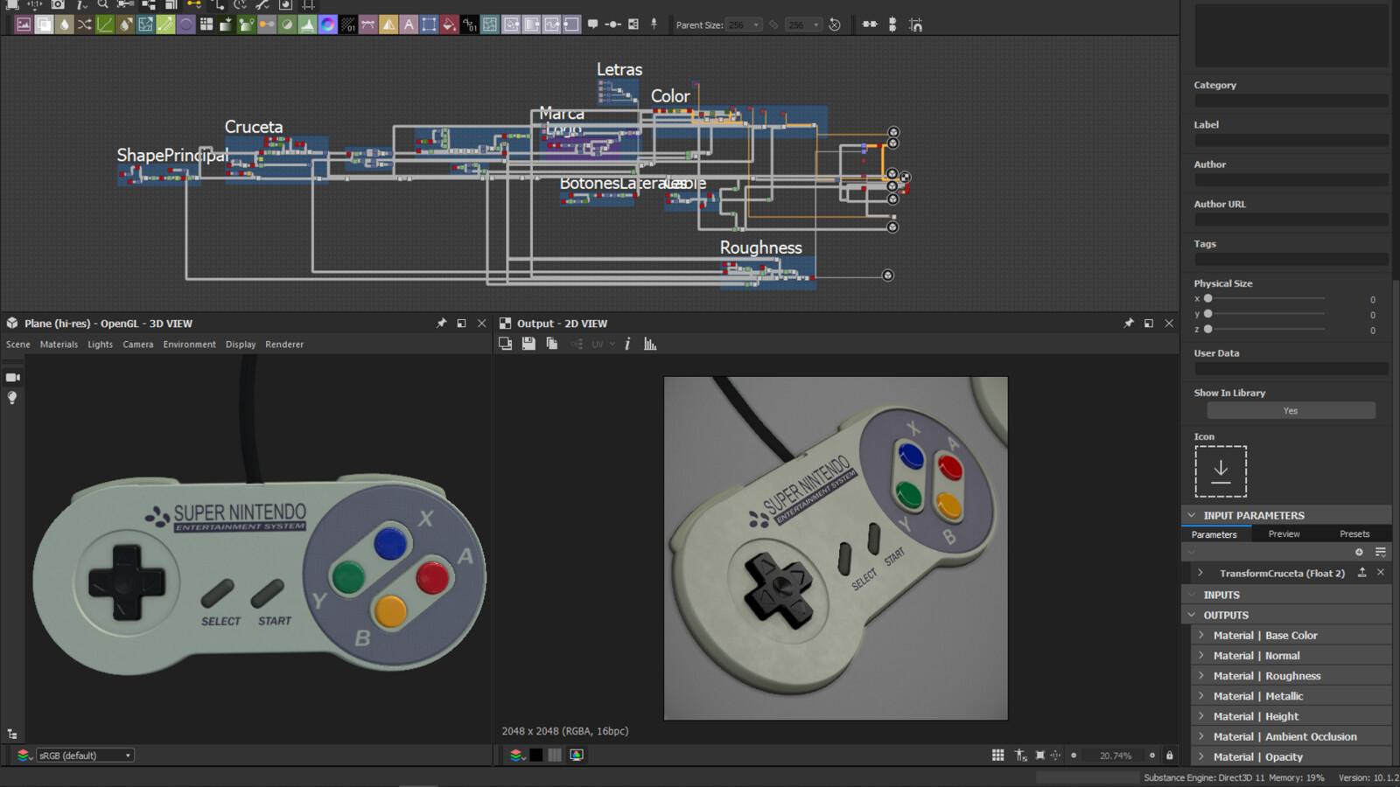Image resolution: width=1400 pixels, height=787 pixels.
Task: Open the sRGB (default) color profile dropdown
Action: point(85,756)
